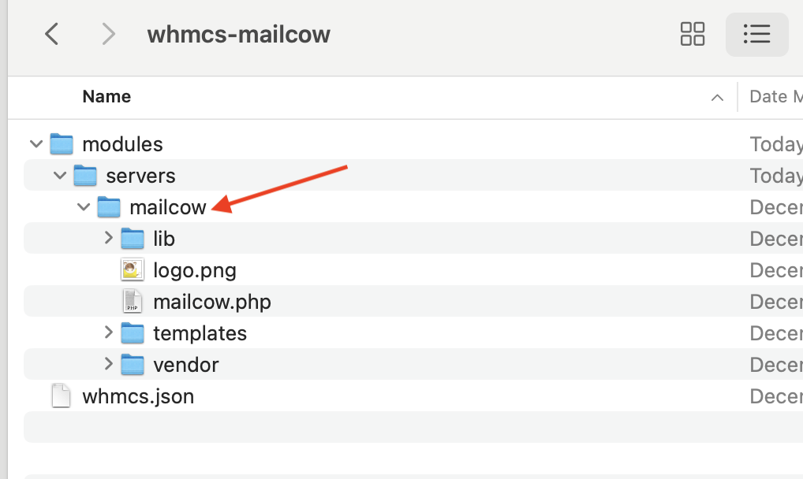The image size is (803, 479).
Task: Expand the vendor folder
Action: [108, 365]
